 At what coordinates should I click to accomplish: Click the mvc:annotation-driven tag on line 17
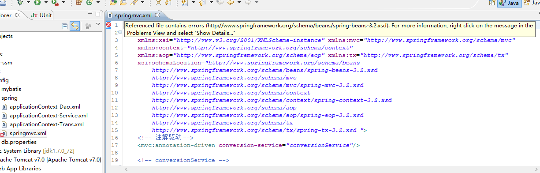pyautogui.click(x=249, y=145)
